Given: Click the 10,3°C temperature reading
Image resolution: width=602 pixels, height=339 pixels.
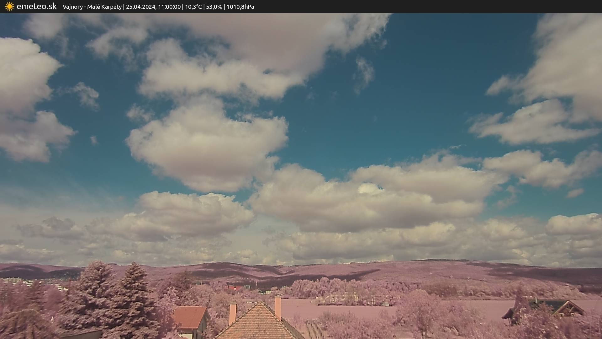Looking at the screenshot, I should 193,7.
